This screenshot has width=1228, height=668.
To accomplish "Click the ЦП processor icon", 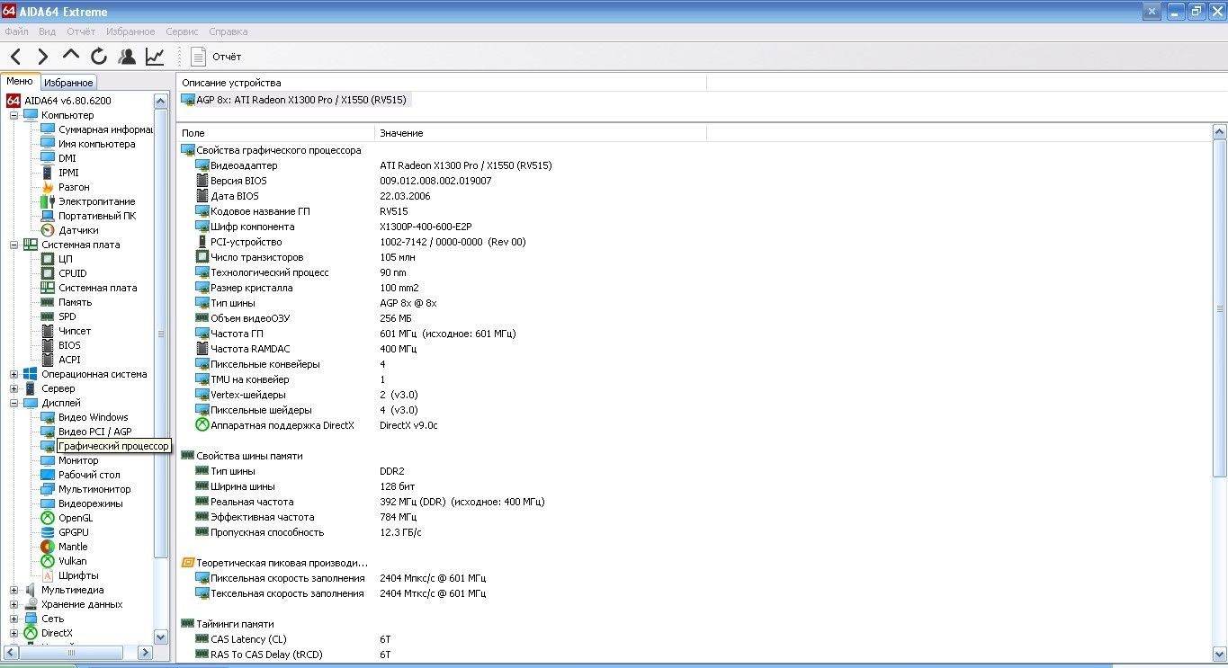I will click(x=48, y=259).
